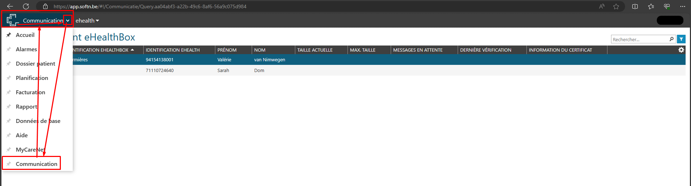Viewport: 691px width, 186px height.
Task: Pin the Facturation menu entry
Action: pyautogui.click(x=9, y=92)
